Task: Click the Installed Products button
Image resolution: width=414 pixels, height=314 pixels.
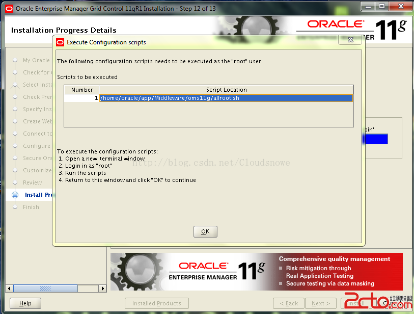Action: 157,303
